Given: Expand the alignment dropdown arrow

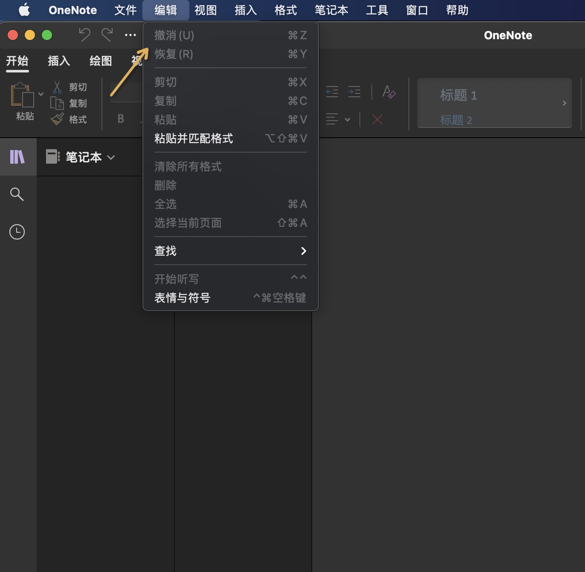Looking at the screenshot, I should click(x=348, y=120).
